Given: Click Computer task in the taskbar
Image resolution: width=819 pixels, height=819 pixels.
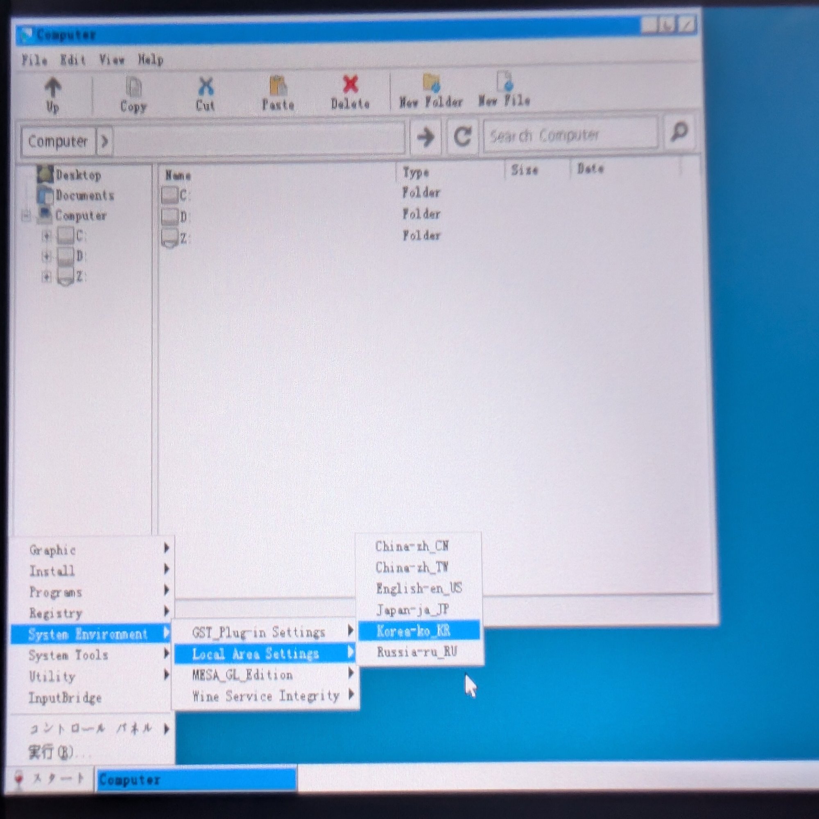Looking at the screenshot, I should 197,780.
